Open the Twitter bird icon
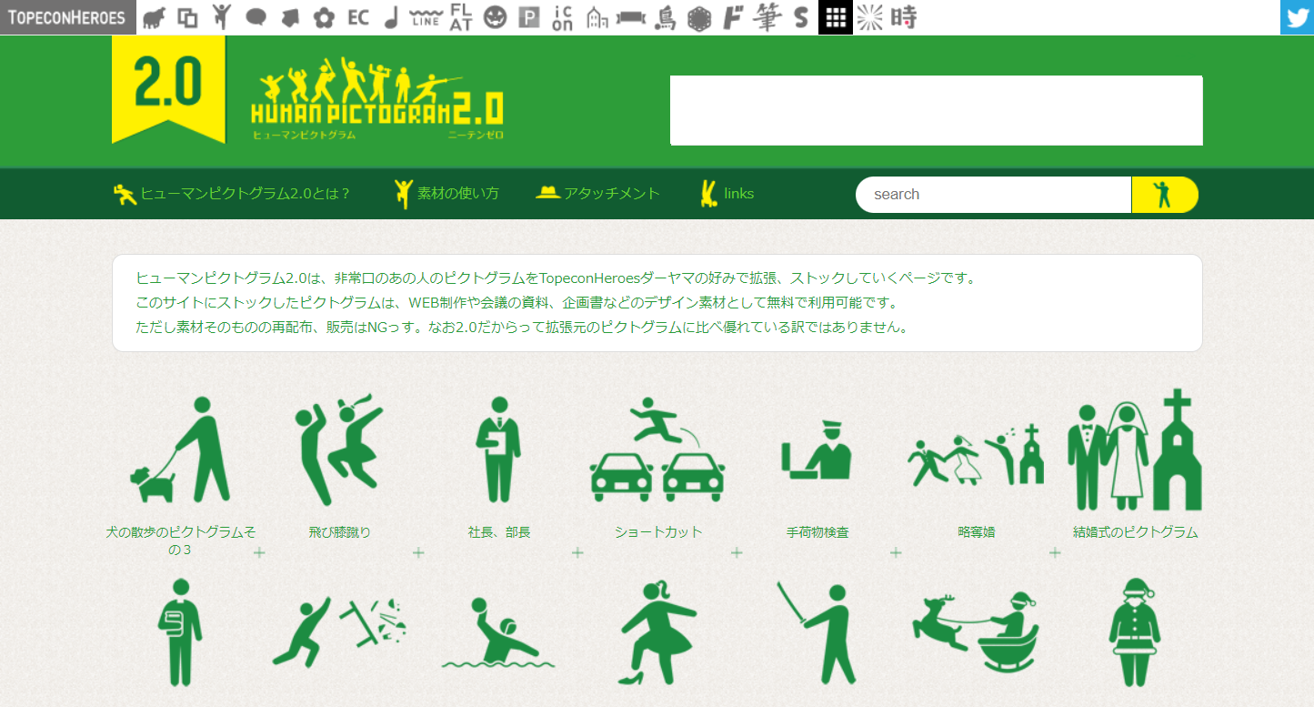 (x=1297, y=17)
